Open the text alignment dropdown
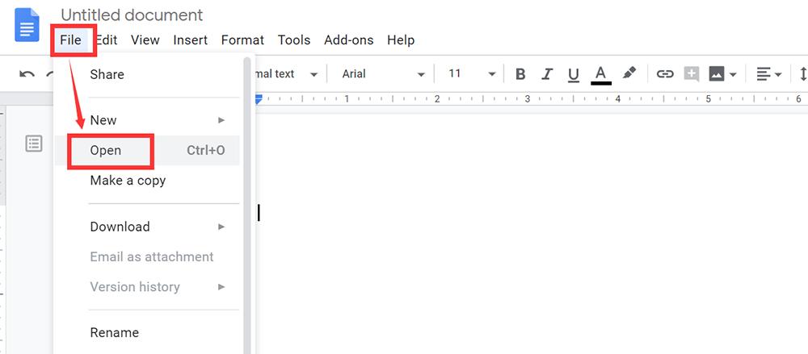Screen dimensions: 808x354 pyautogui.click(x=768, y=74)
